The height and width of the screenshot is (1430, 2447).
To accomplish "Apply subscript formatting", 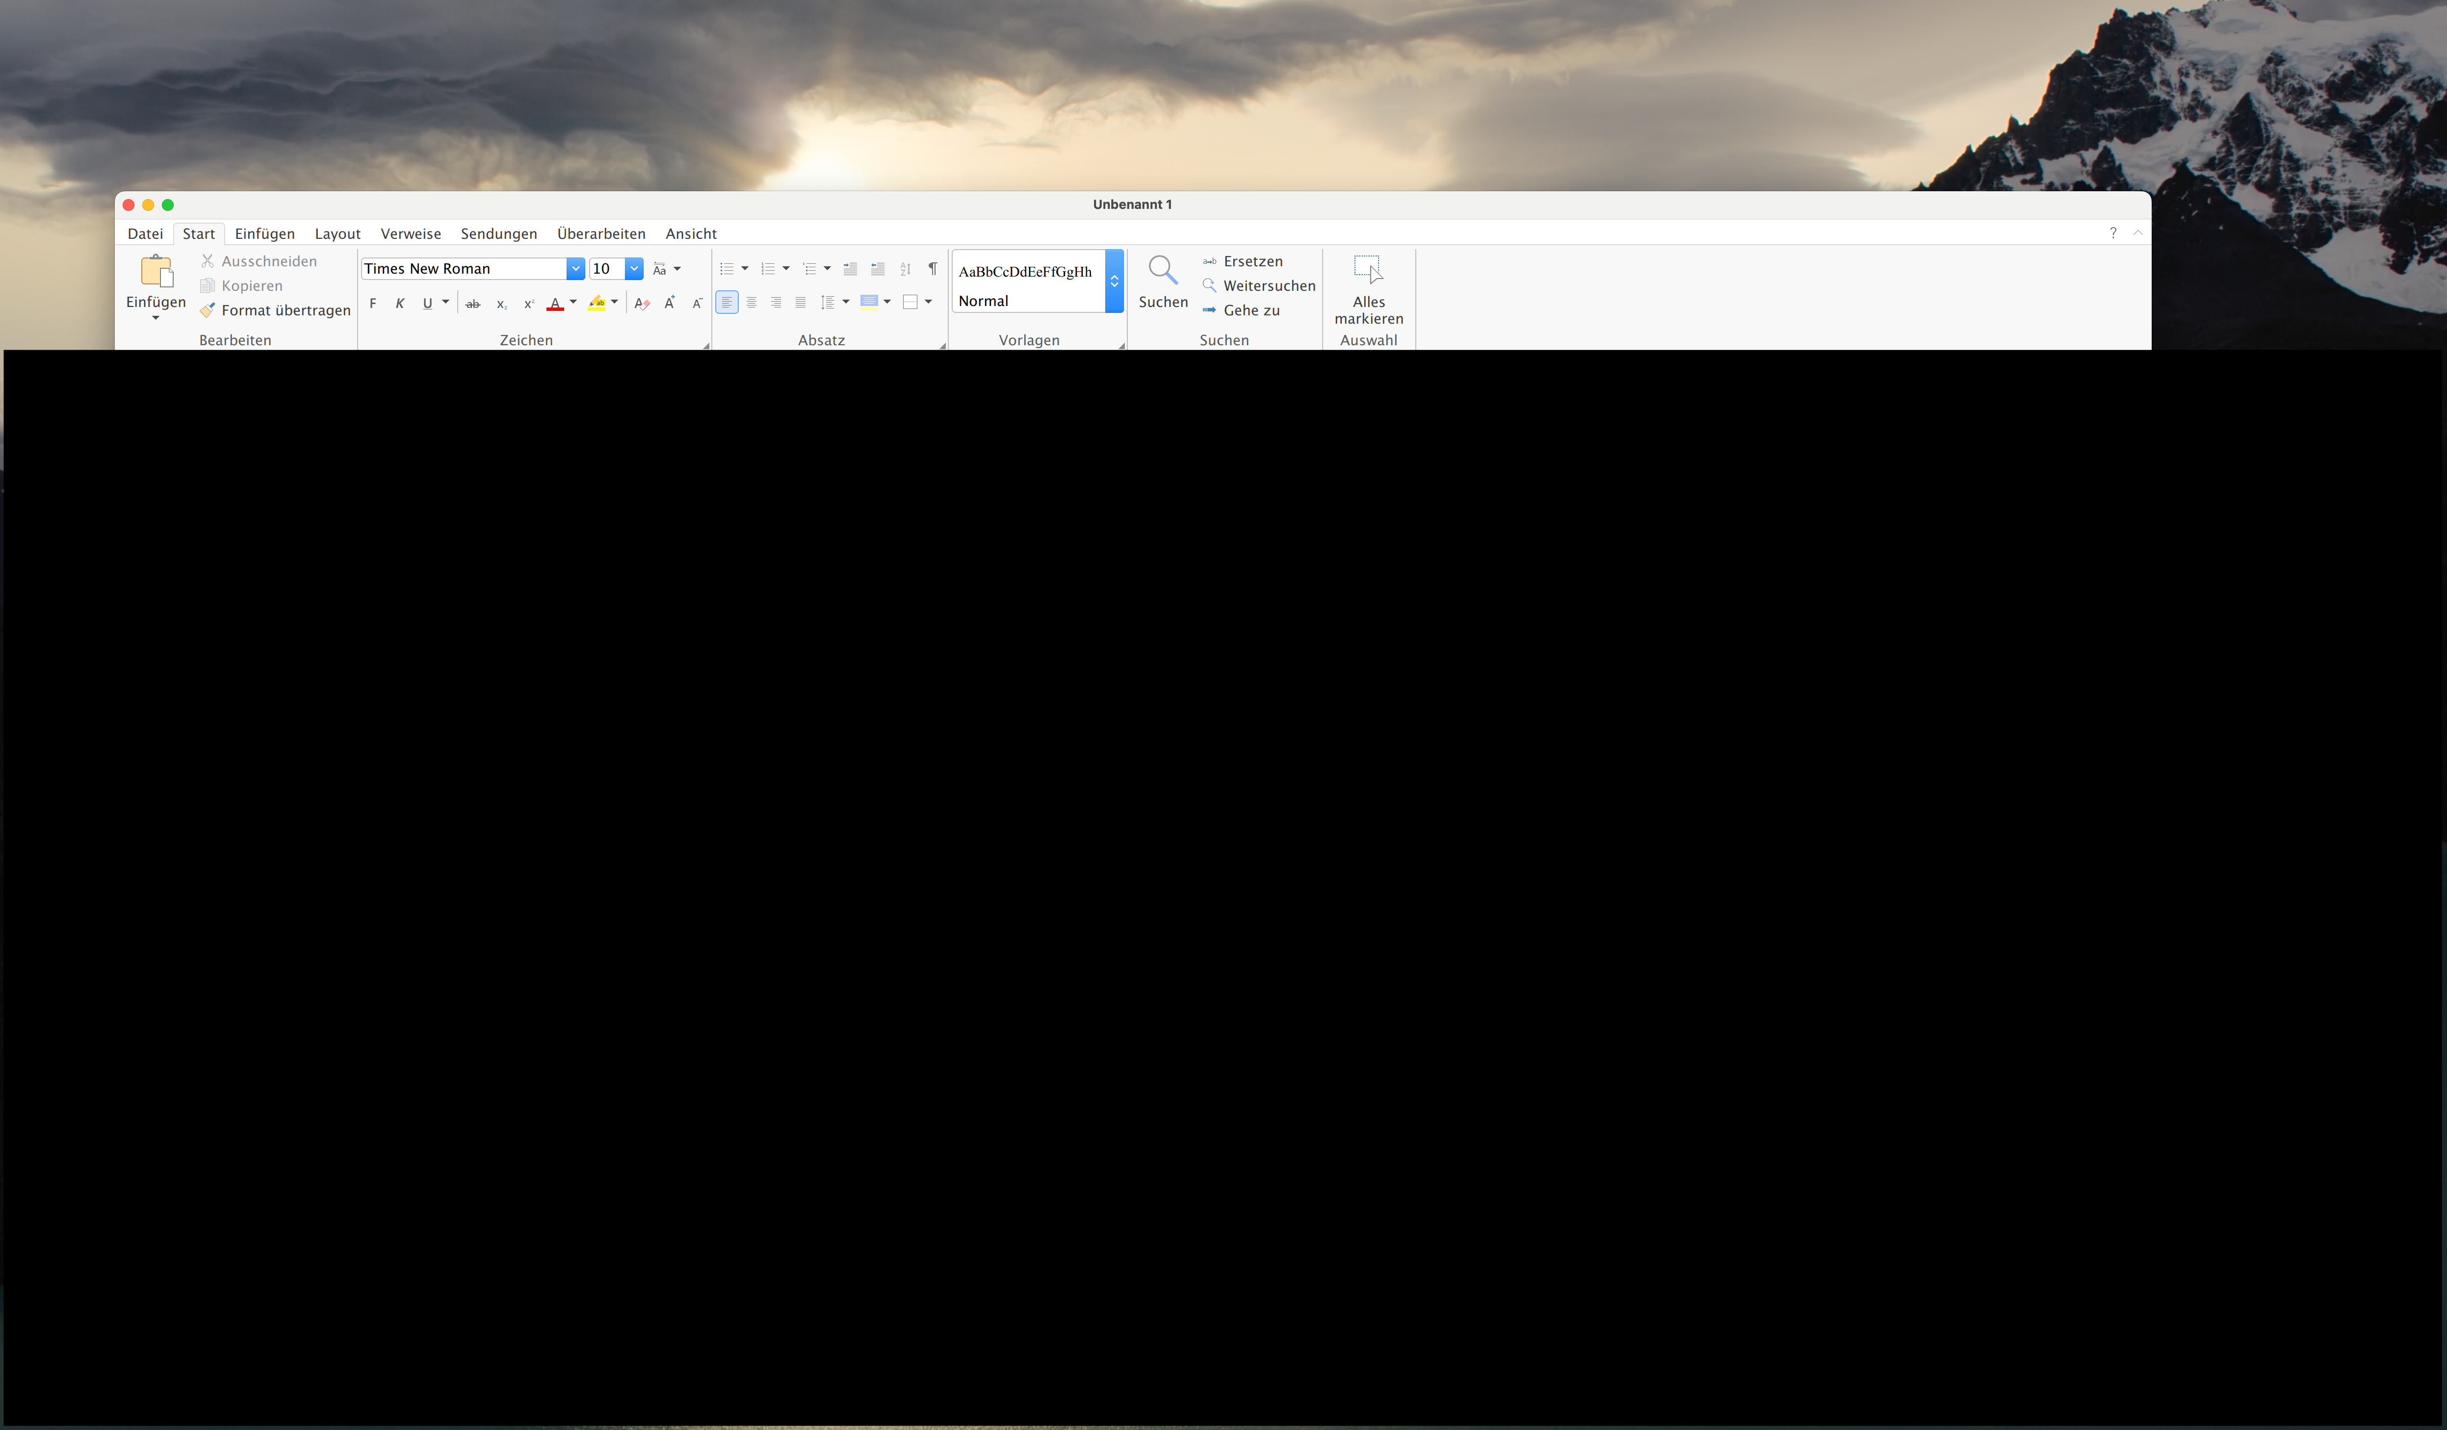I will point(502,304).
